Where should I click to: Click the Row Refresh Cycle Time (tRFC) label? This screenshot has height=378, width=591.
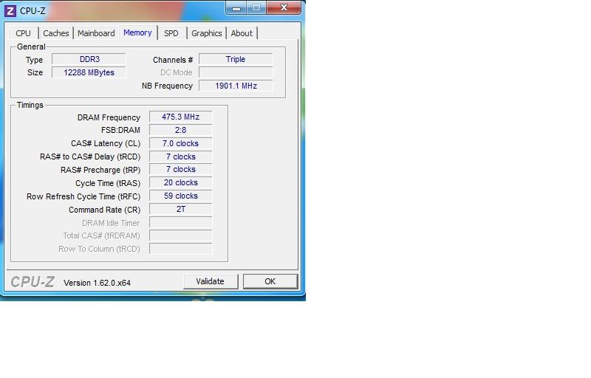pos(83,196)
